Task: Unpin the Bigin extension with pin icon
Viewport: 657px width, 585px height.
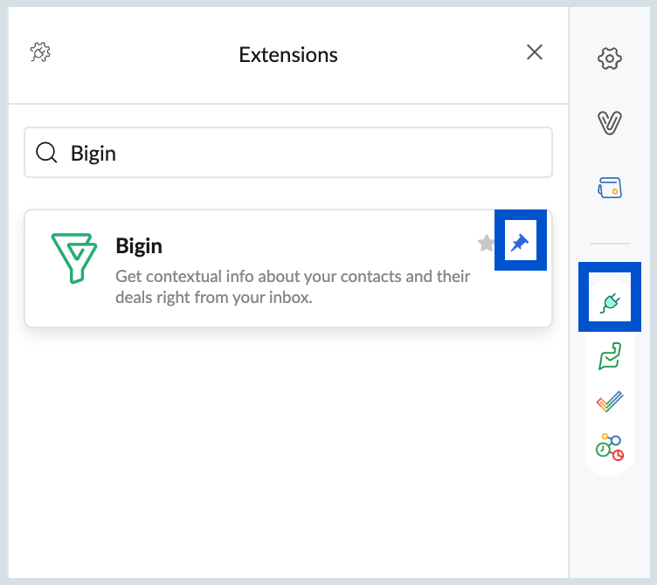Action: [520, 242]
